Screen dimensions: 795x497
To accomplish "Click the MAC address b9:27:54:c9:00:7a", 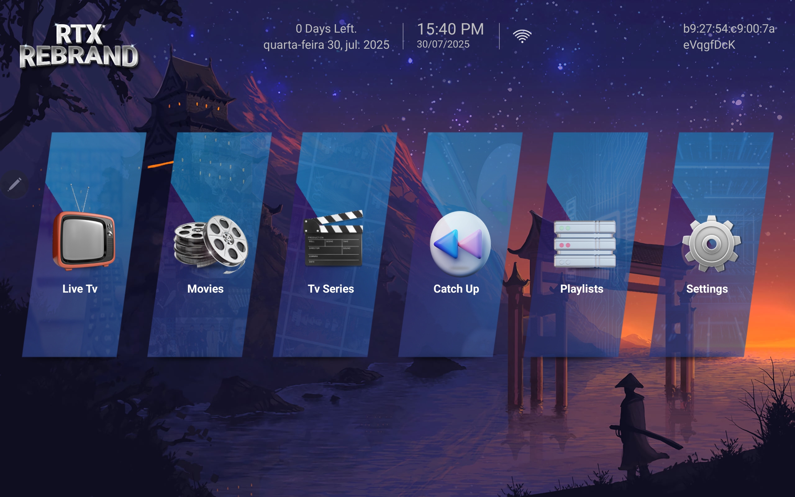I will [x=729, y=29].
